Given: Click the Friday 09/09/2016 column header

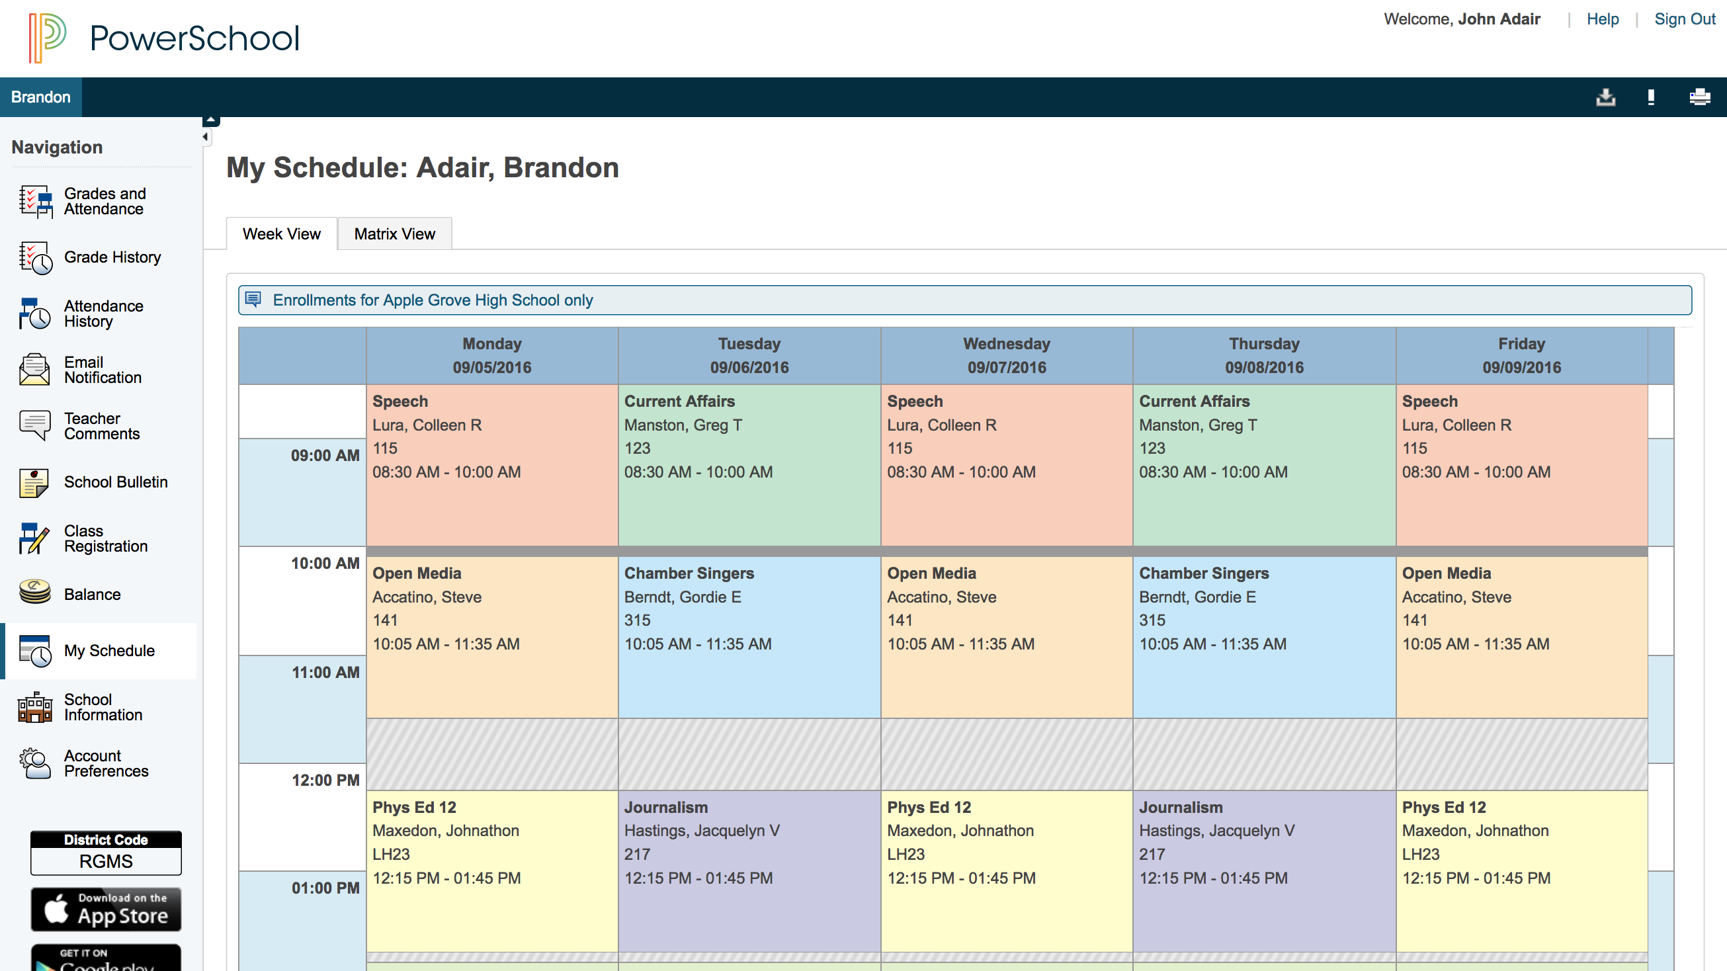Looking at the screenshot, I should [x=1522, y=355].
